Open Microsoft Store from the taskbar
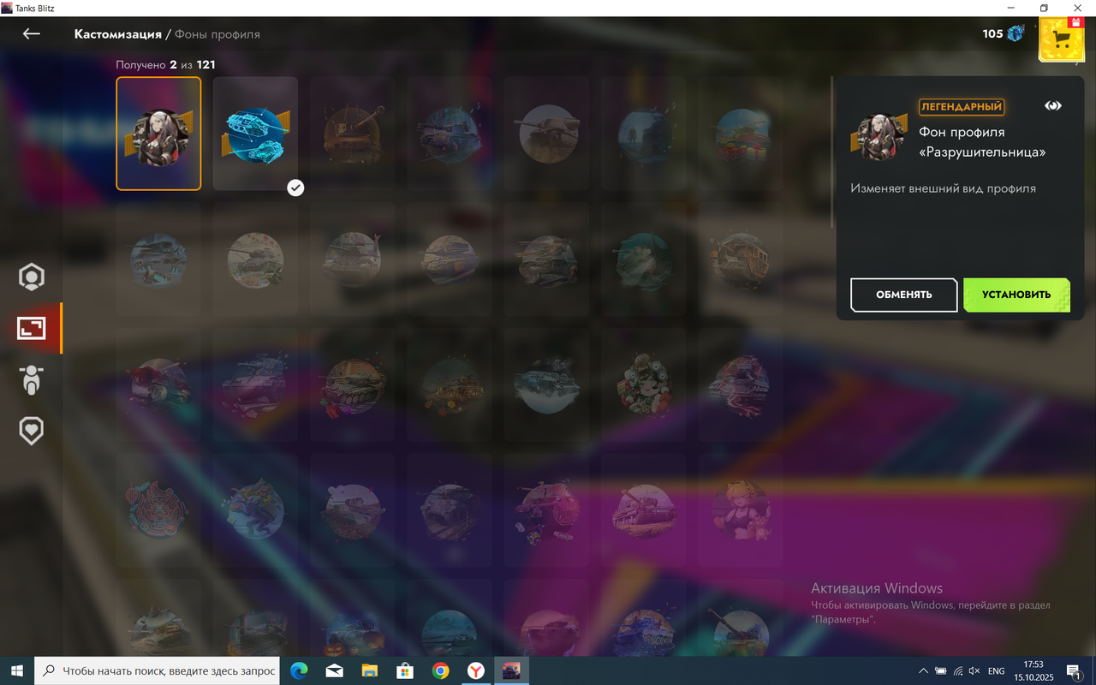 405,670
